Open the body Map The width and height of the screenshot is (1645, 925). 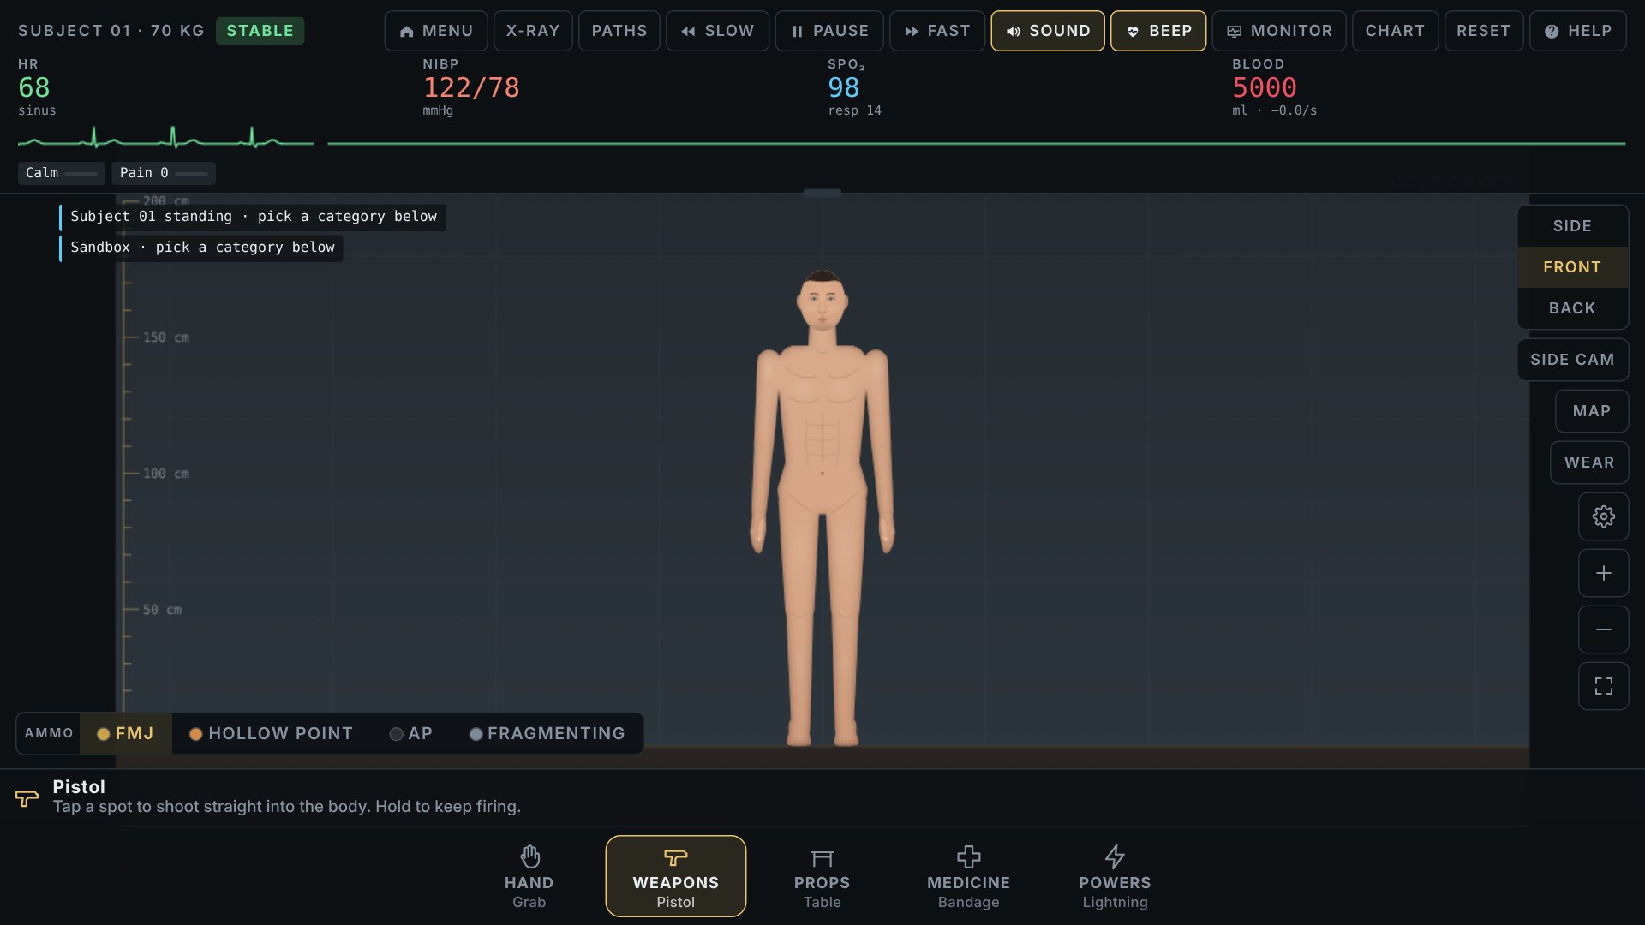[x=1592, y=411]
